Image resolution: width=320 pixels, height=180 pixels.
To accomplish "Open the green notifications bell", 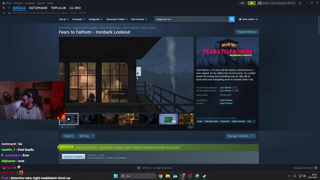I will 251,3.
